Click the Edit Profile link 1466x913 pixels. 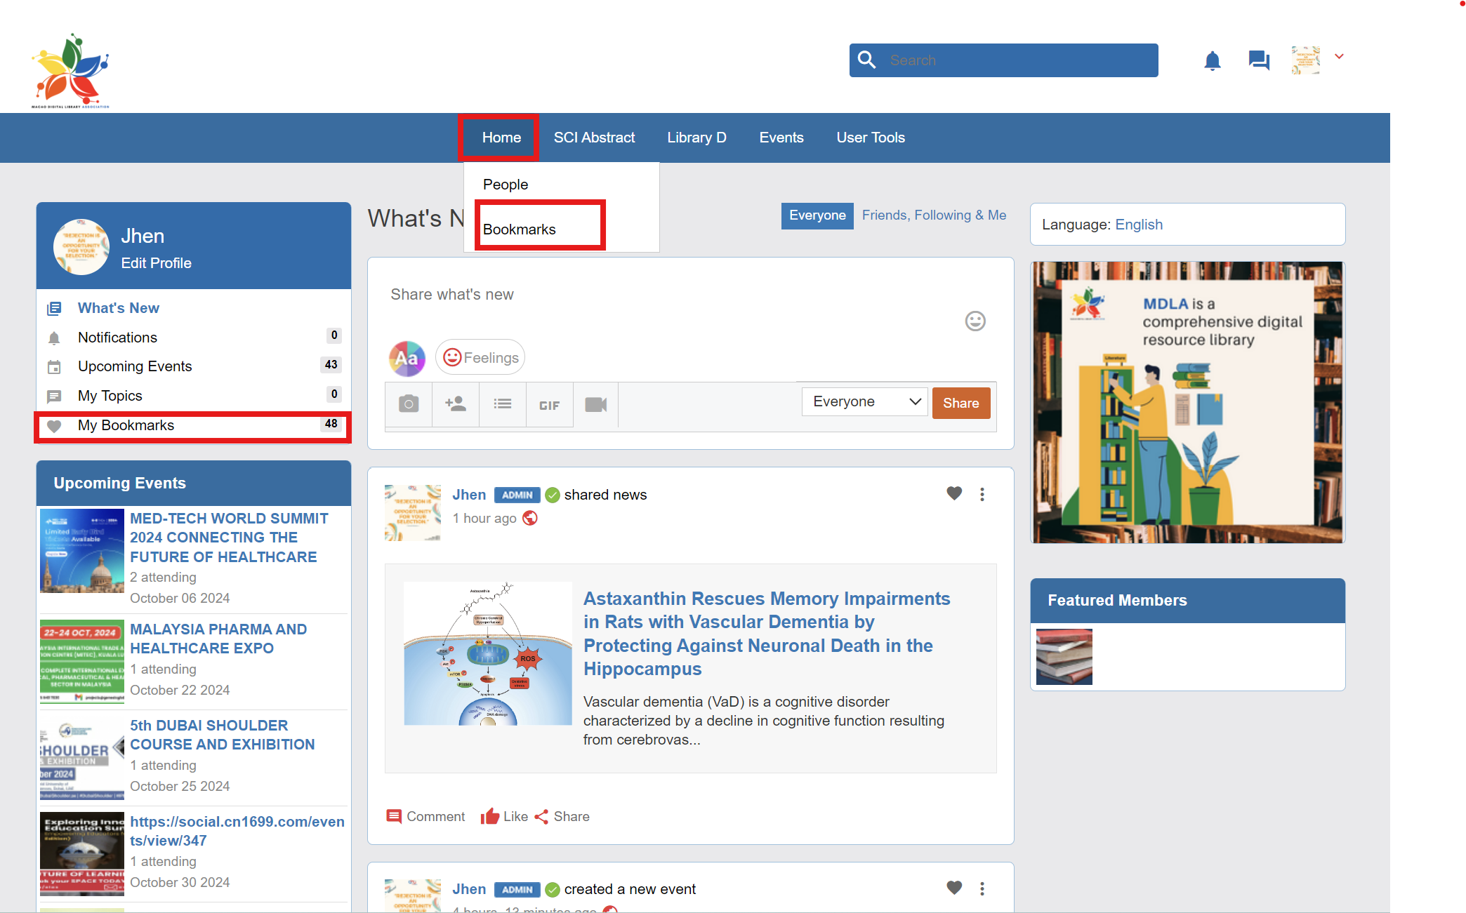click(x=156, y=263)
